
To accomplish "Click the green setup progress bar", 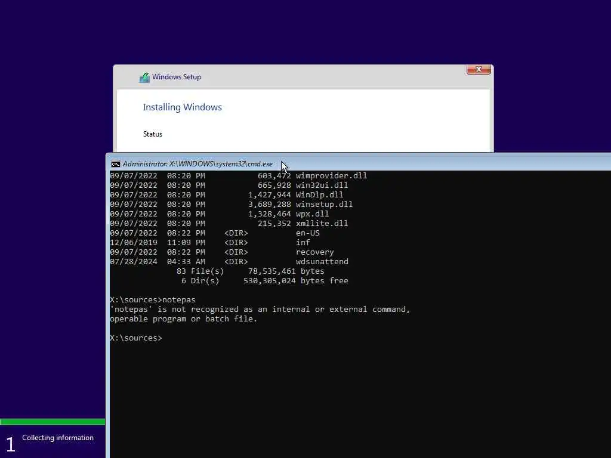I will 53,422.
